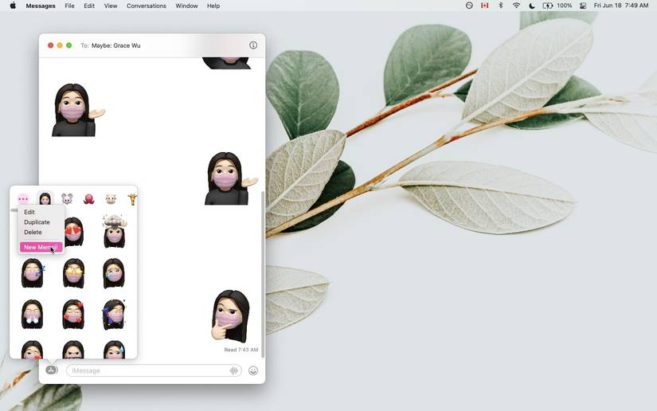Image resolution: width=657 pixels, height=411 pixels.
Task: Pick the closed-eyes white-hands Memoji sticker
Action: click(33, 314)
